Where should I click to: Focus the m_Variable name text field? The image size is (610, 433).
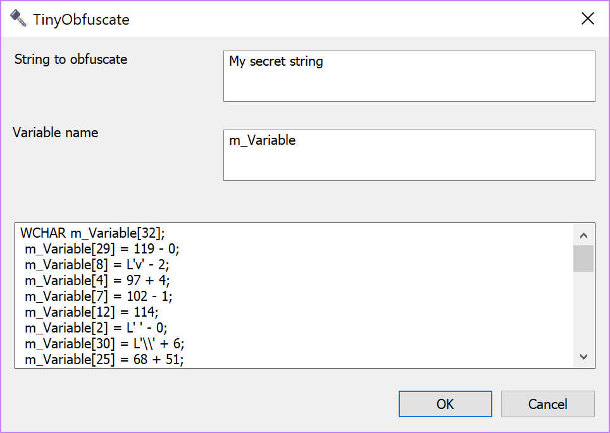[x=409, y=155]
